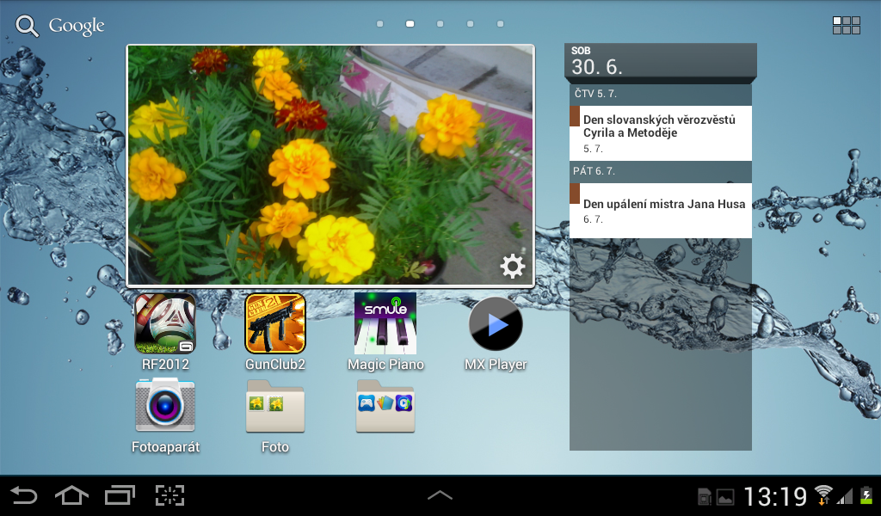Switch to the second home screen page dot
Screen dimensions: 881x516
click(409, 24)
